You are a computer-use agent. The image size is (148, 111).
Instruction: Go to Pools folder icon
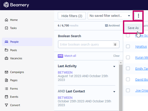6,50
